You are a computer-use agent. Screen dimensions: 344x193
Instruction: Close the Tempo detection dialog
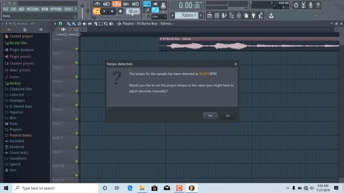tap(235, 64)
